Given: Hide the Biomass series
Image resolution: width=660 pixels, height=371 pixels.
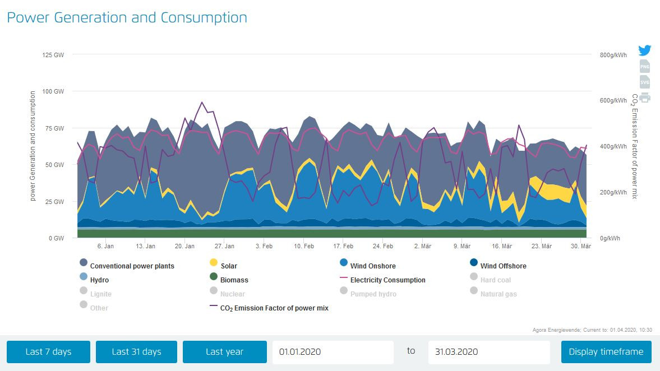Looking at the screenshot, I should coord(234,280).
